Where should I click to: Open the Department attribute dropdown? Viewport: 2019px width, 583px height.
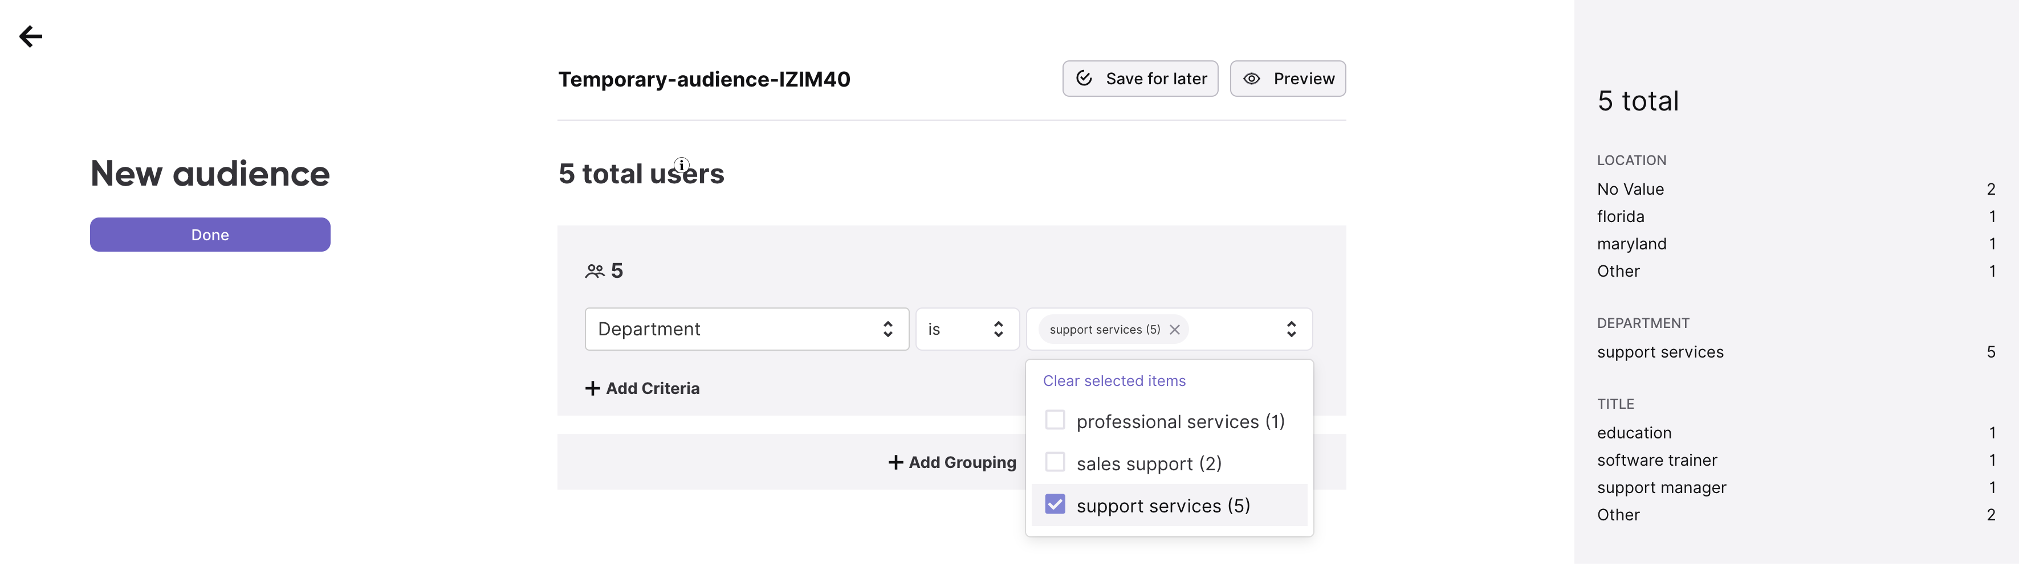[x=746, y=329]
